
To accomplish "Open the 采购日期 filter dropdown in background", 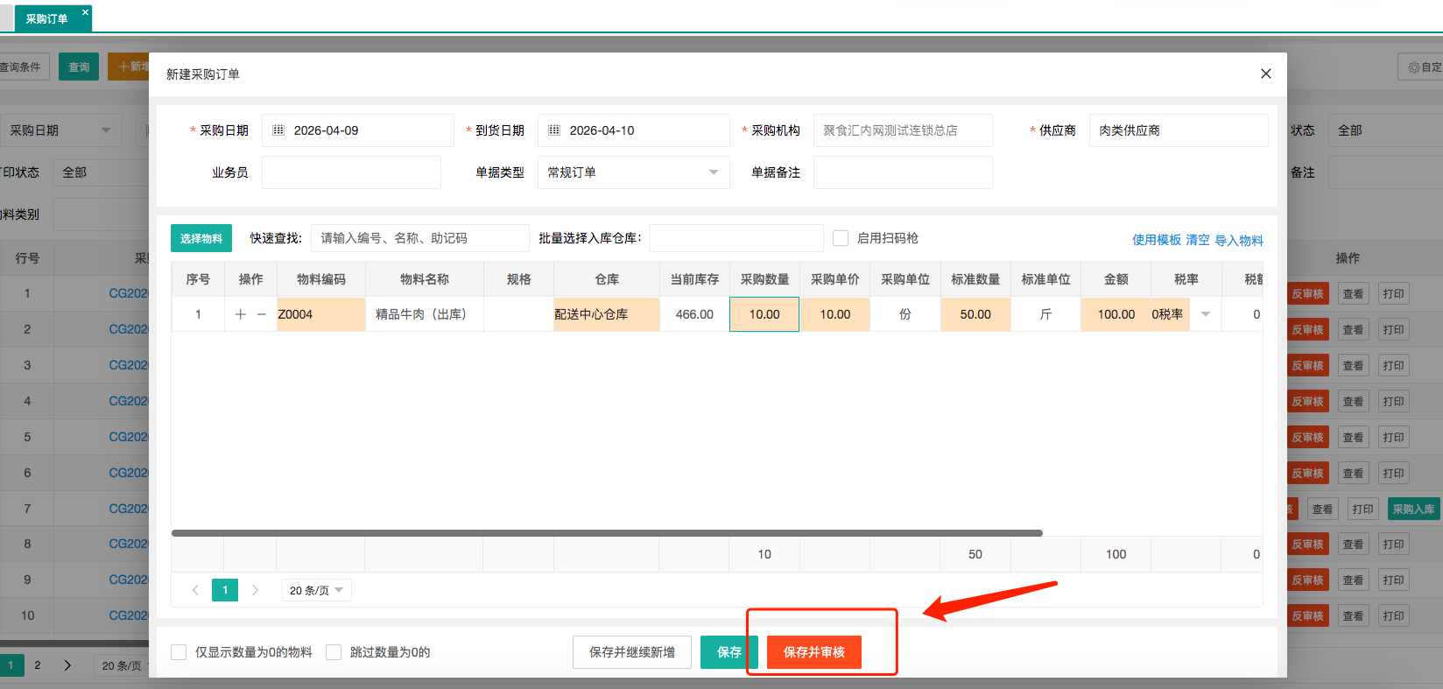I will 61,130.
